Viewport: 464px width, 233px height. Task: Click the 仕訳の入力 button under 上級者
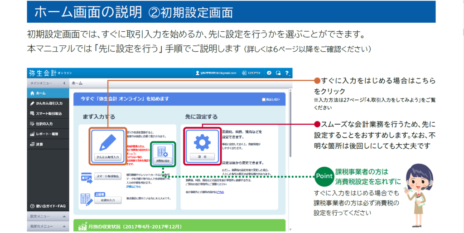tap(108, 200)
